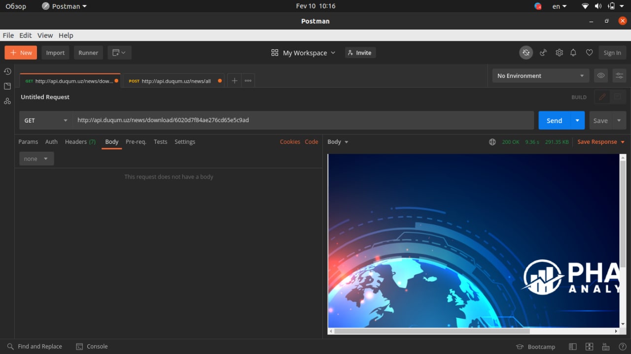This screenshot has width=631, height=354.
Task: Open the new window dropdown button
Action: (x=119, y=53)
